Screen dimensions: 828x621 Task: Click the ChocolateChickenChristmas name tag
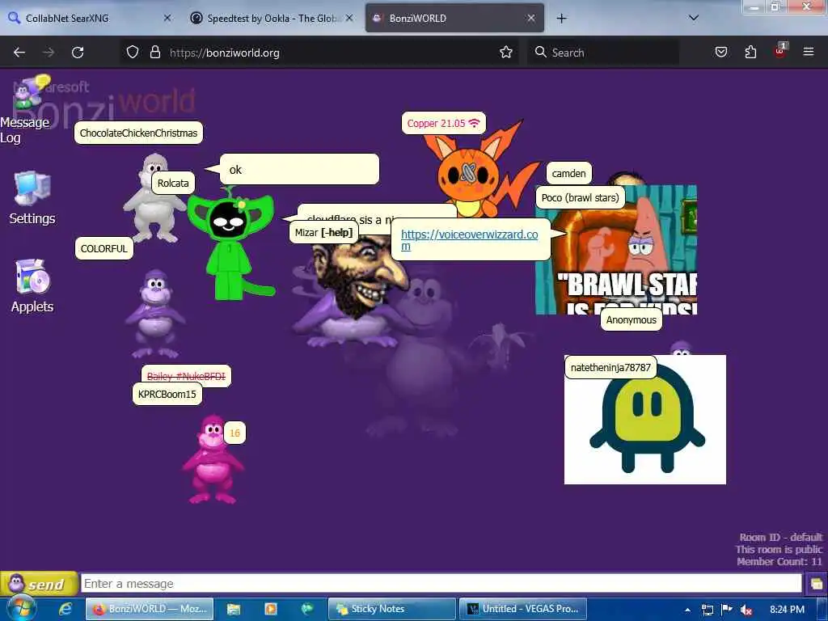point(138,133)
